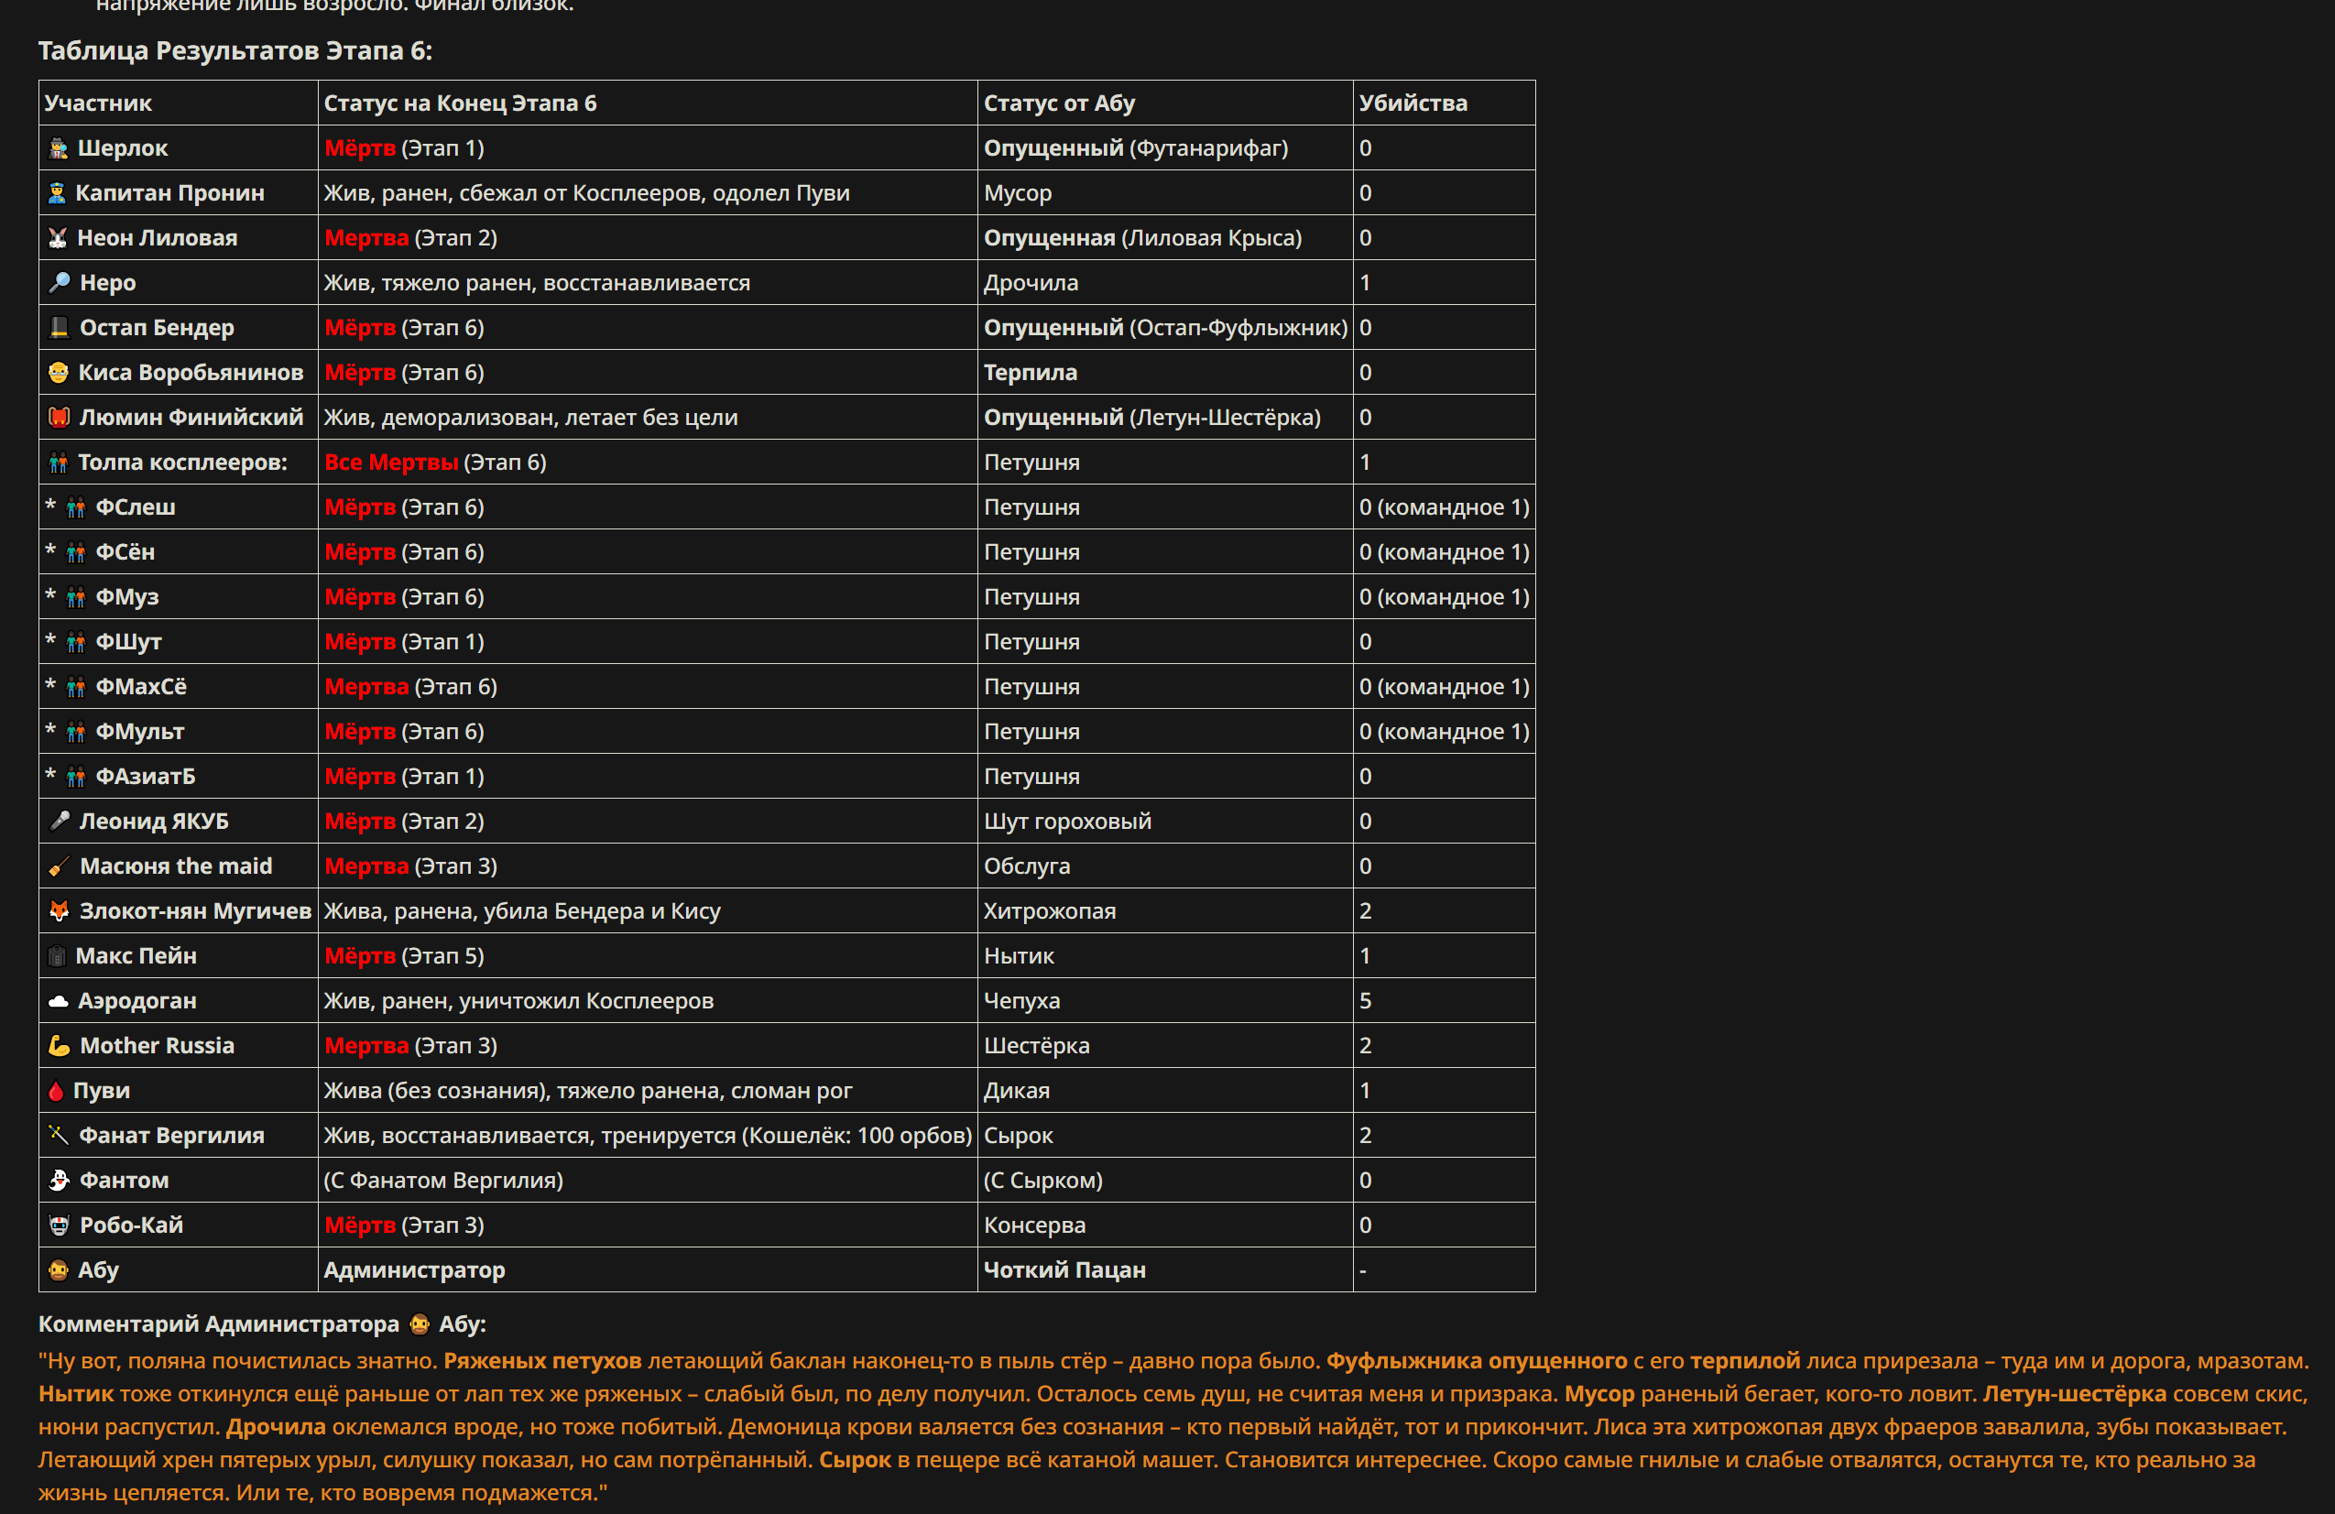Click the heading Таблица Результатов Этапа 6
The image size is (2335, 1514).
click(235, 51)
